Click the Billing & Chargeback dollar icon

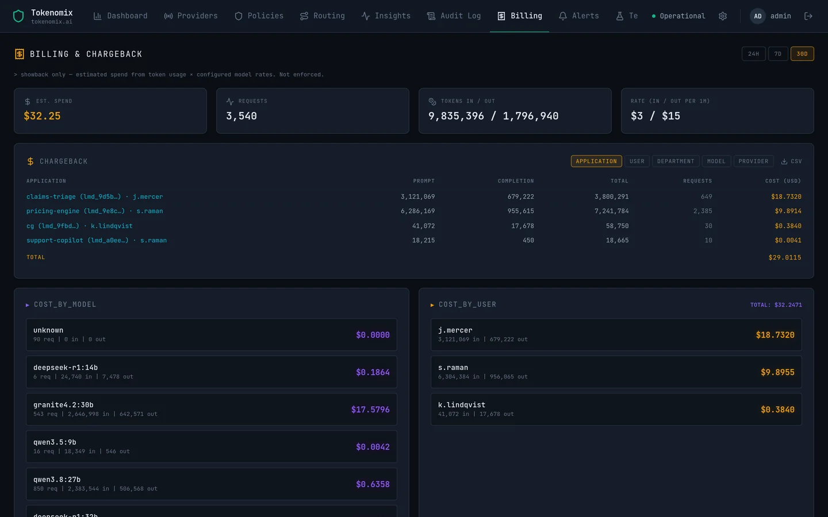(x=19, y=54)
